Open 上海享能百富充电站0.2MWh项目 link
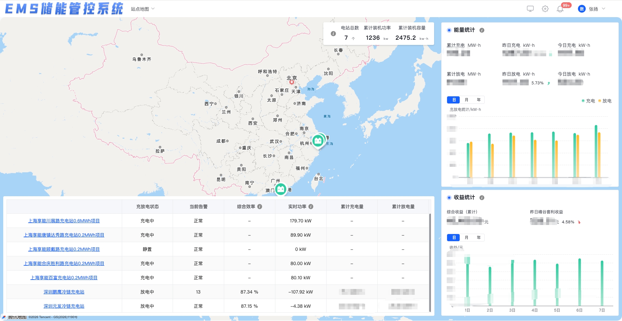The image size is (622, 321). pos(64,278)
